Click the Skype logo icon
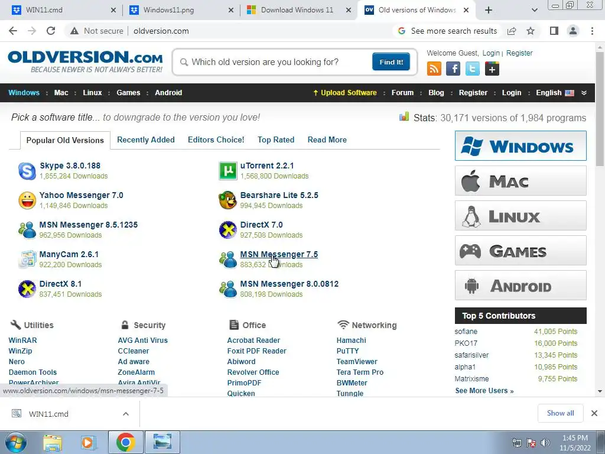 pyautogui.click(x=27, y=171)
